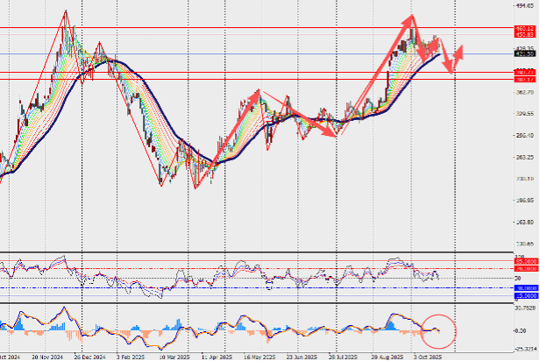
Task: Click the current price label 421.50
Action: coord(525,53)
